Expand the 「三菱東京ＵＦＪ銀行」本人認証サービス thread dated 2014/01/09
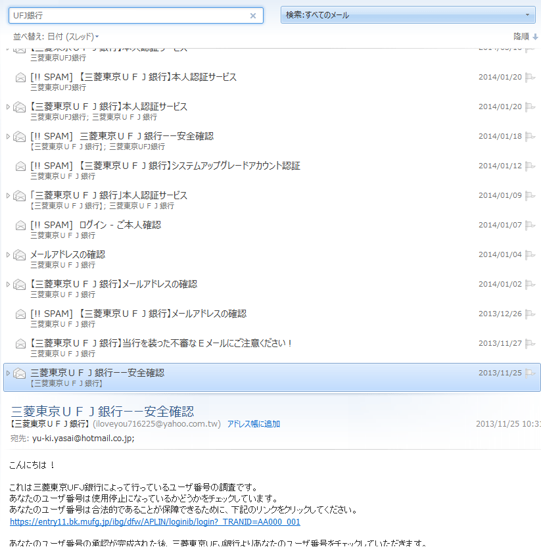Viewport: 541px width, 547px height. click(8, 196)
